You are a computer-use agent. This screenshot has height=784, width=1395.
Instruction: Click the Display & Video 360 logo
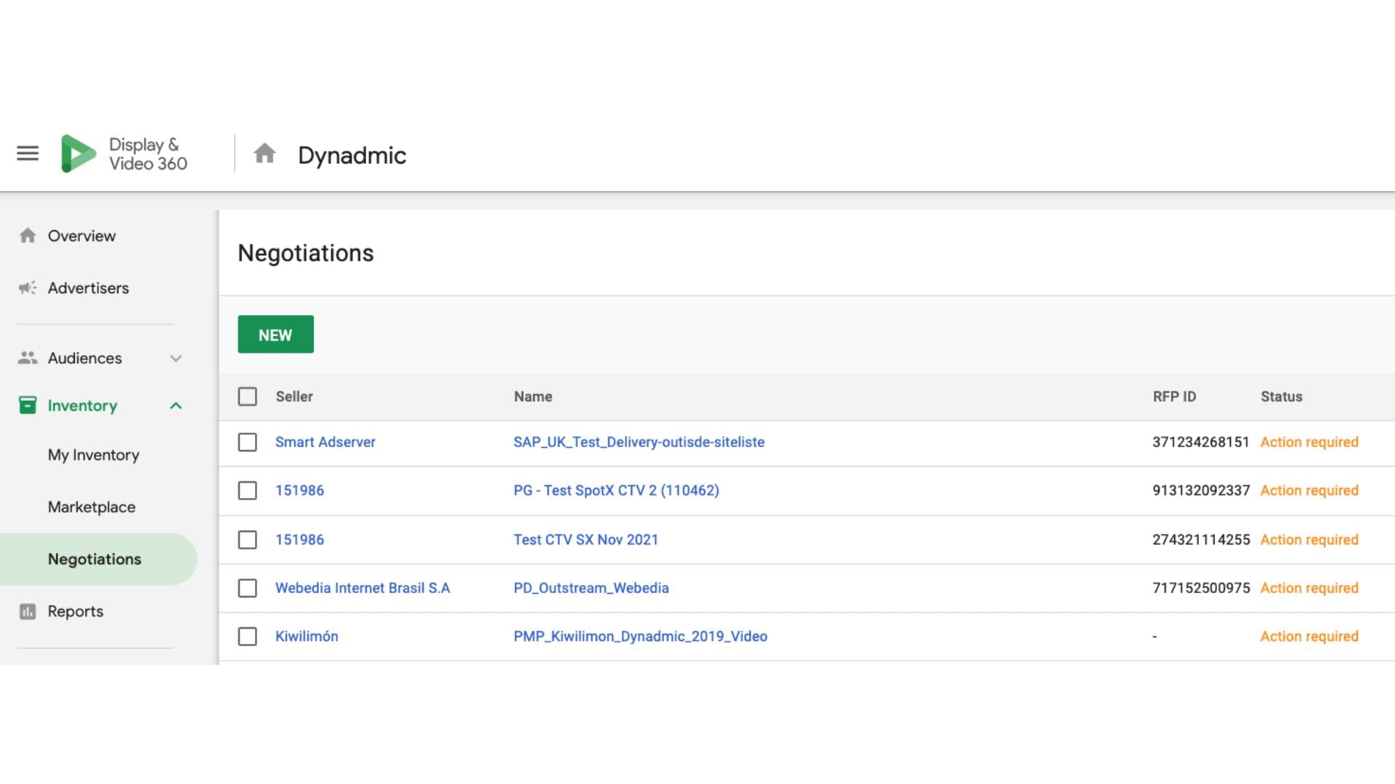pos(124,154)
